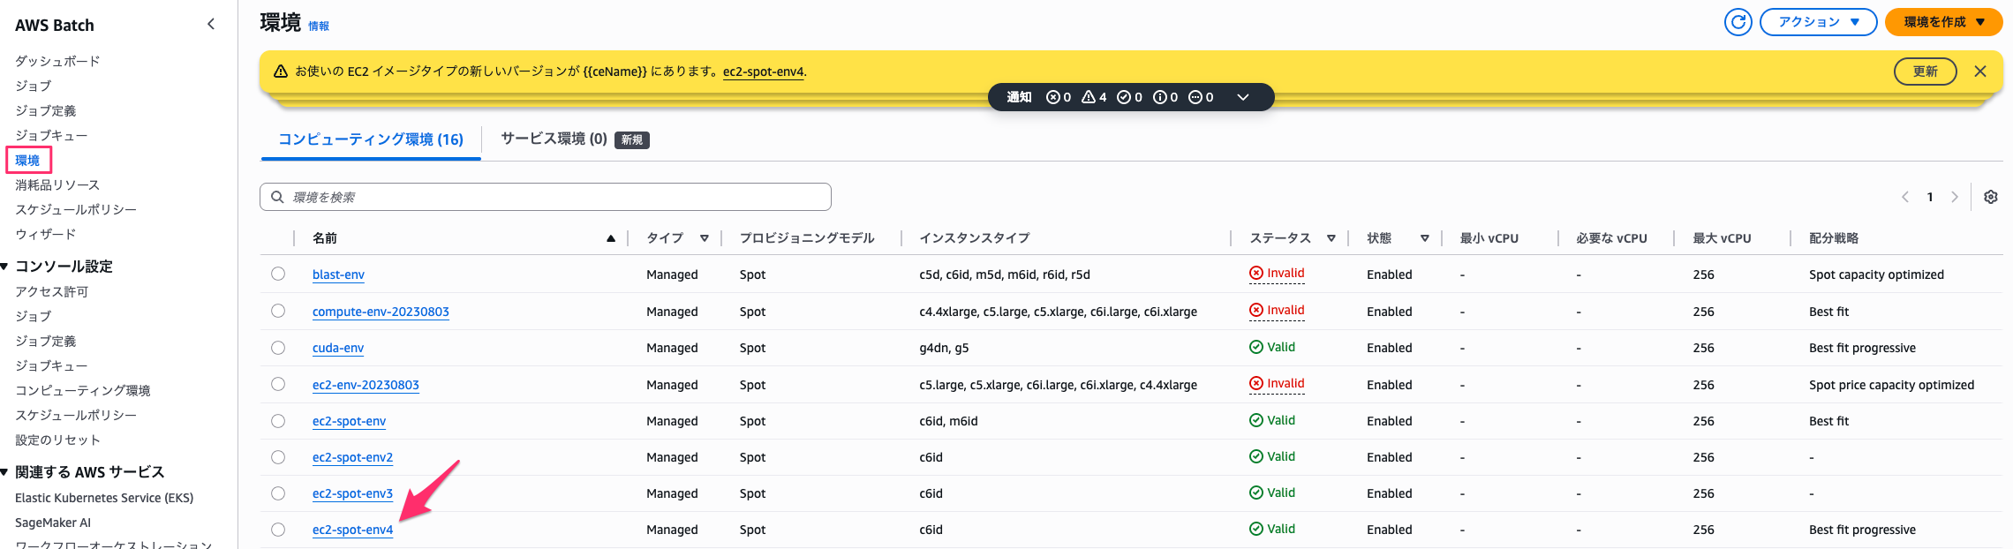Expand the notifications bar chevron
The width and height of the screenshot is (2013, 549).
(x=1242, y=97)
